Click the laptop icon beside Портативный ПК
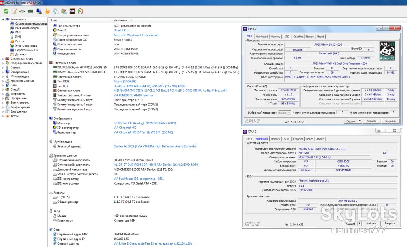The width and height of the screenshot is (407, 247). click(x=12, y=50)
